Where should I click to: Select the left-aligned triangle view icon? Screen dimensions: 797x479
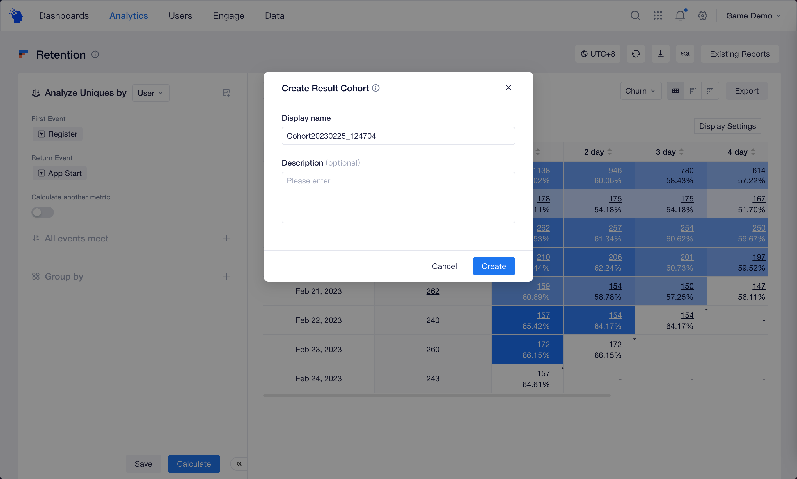tap(693, 91)
